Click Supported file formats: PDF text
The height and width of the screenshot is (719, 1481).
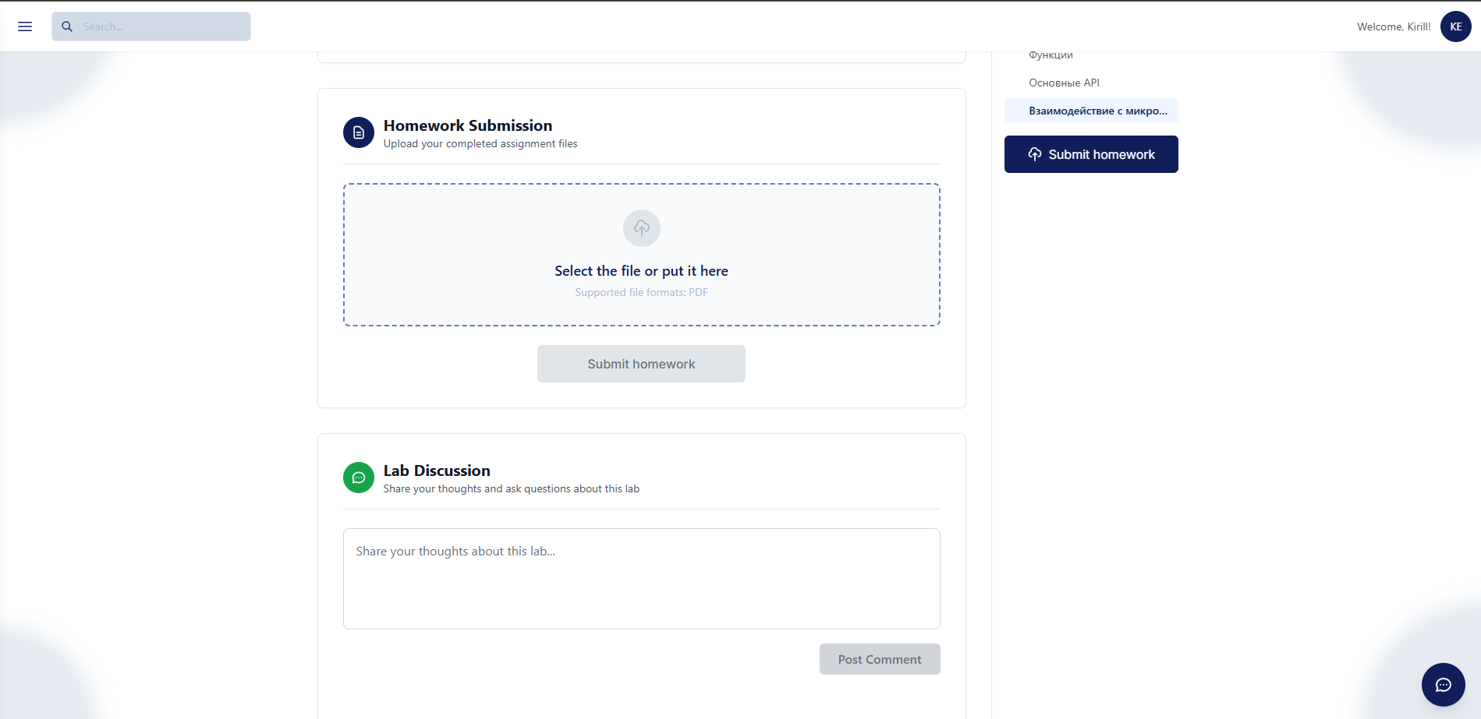pyautogui.click(x=642, y=292)
